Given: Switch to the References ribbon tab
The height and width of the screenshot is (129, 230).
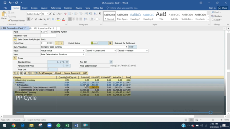Looking at the screenshot, I should click(56, 8).
